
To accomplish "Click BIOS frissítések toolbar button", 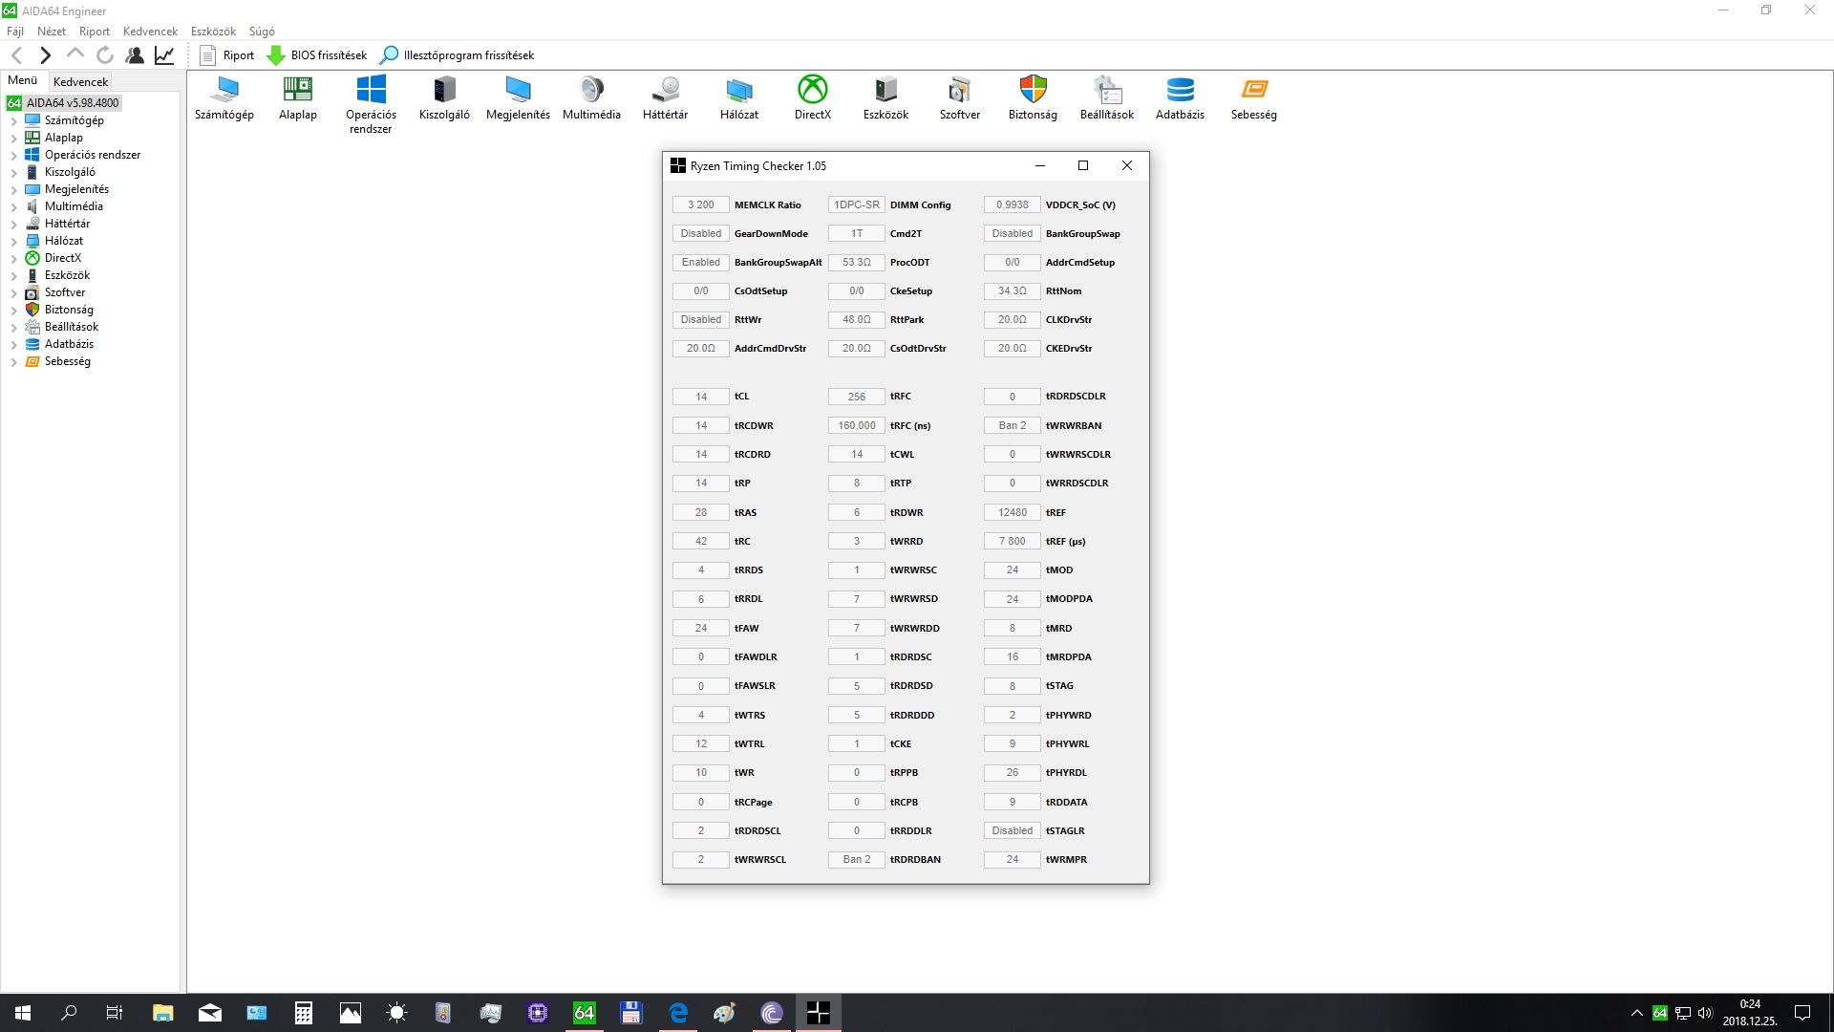I will point(317,55).
